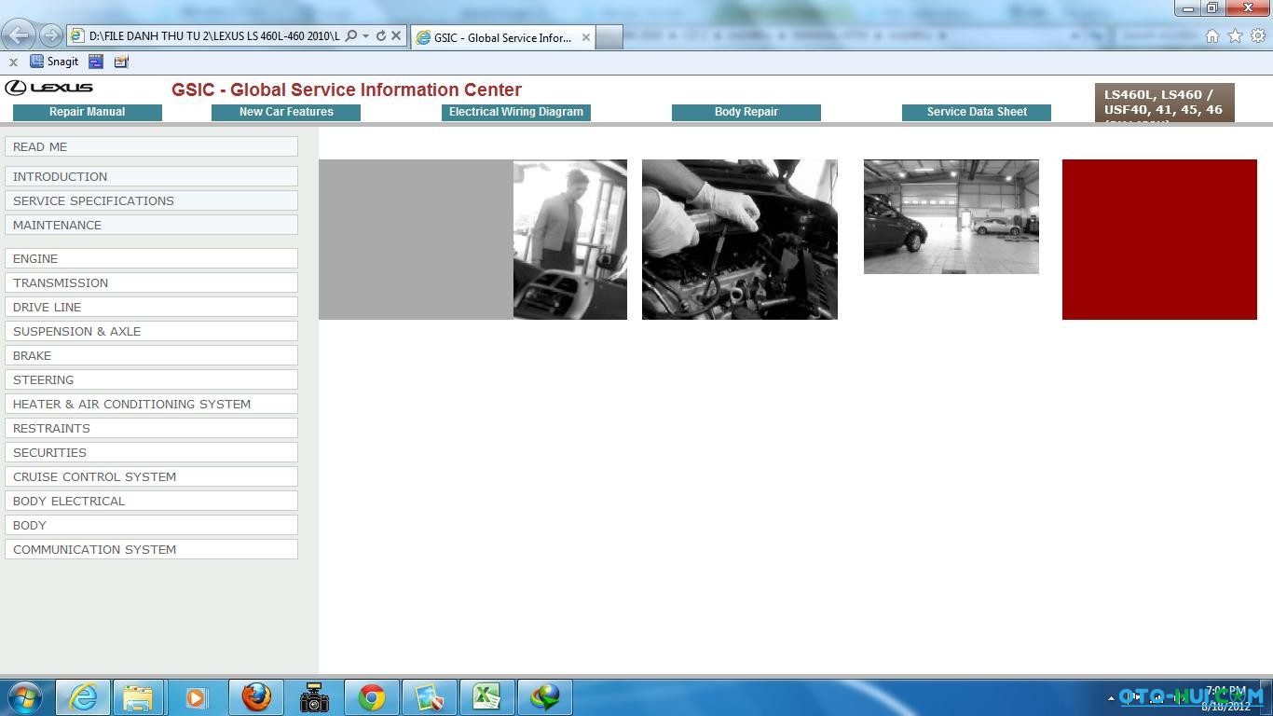Open the Service Data Sheet tab
The height and width of the screenshot is (716, 1273).
tap(977, 112)
